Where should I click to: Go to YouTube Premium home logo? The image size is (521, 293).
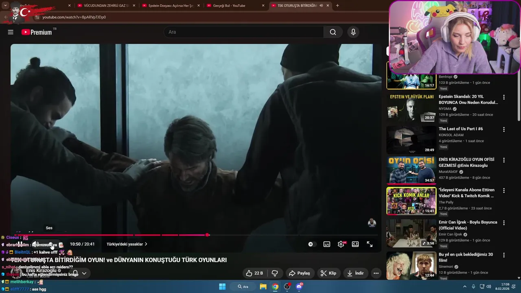37,32
